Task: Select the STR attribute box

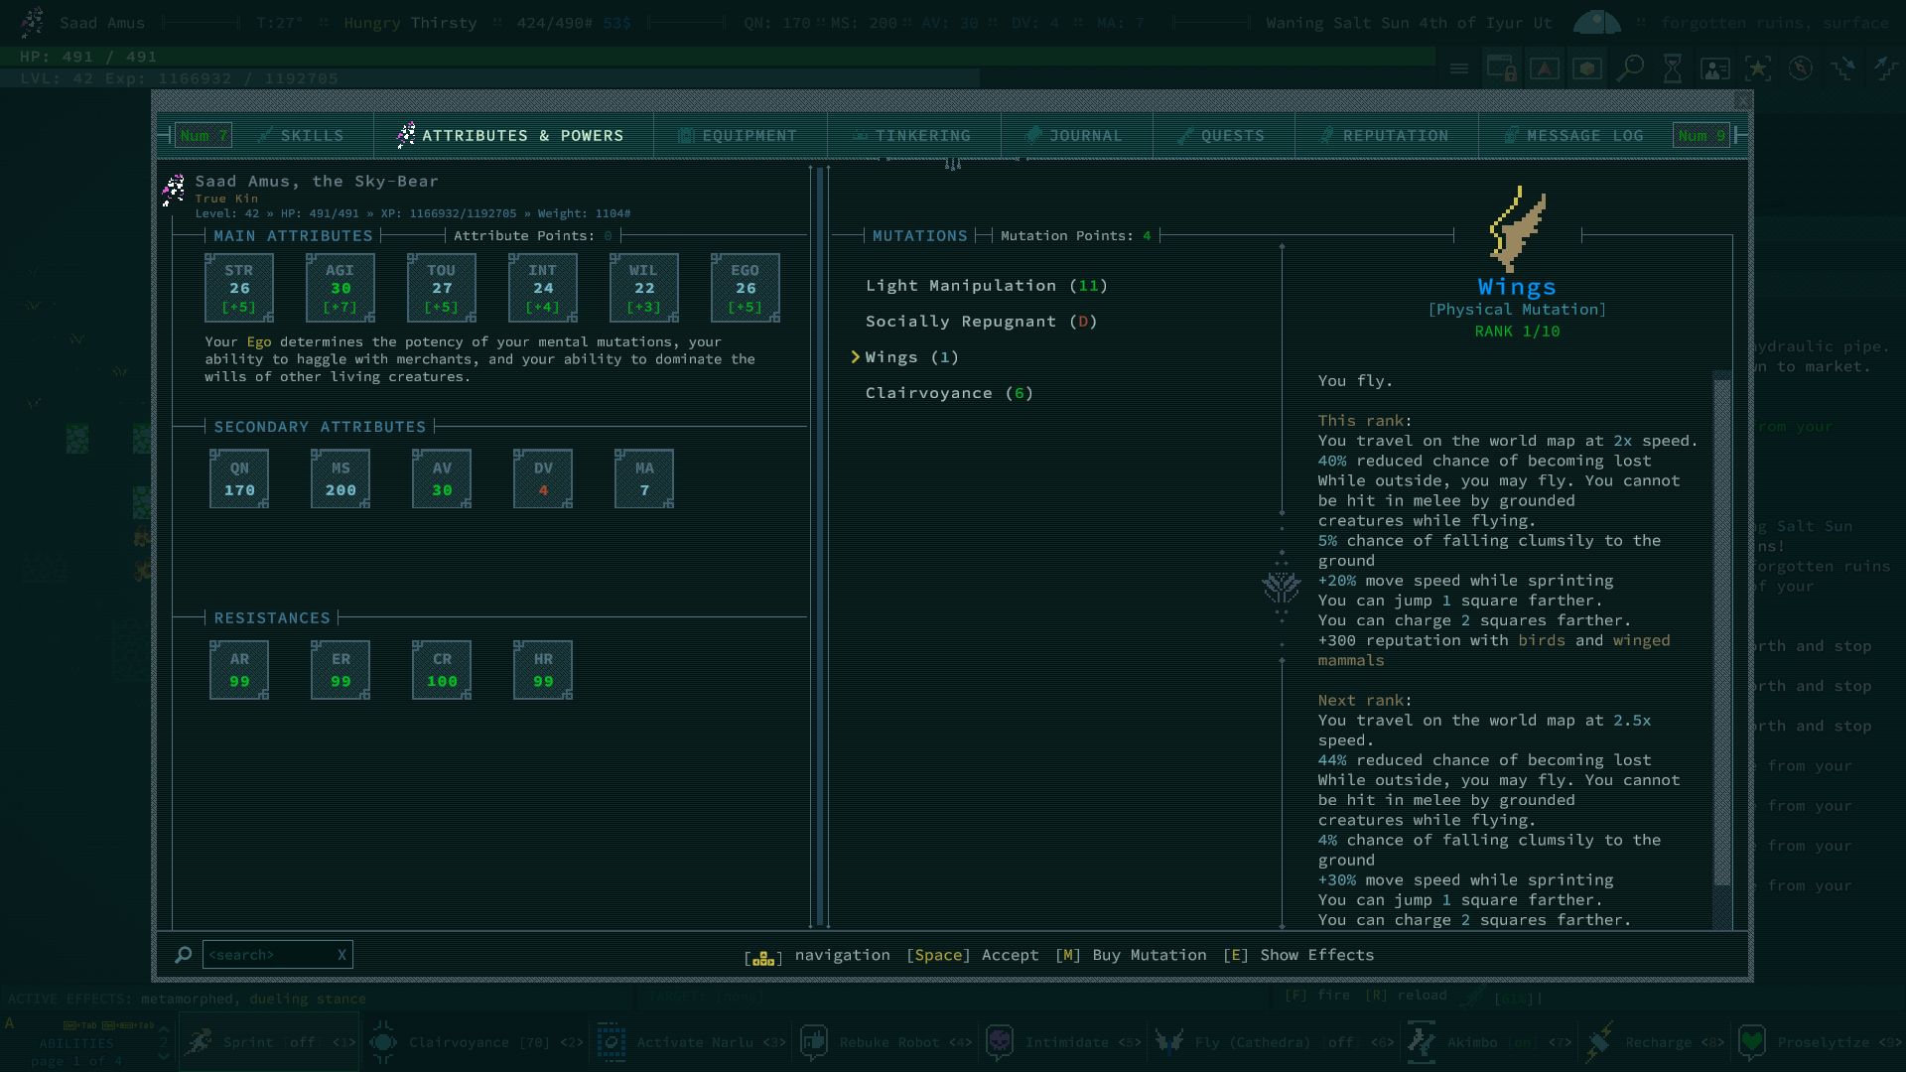Action: pyautogui.click(x=239, y=288)
